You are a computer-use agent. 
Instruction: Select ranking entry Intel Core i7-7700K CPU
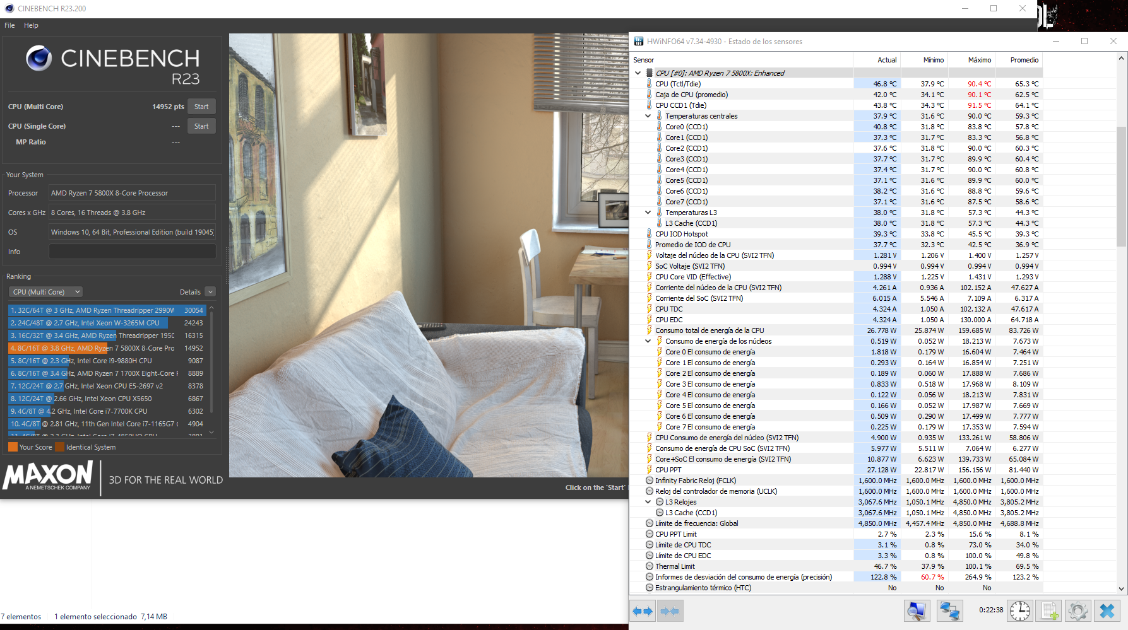point(107,411)
